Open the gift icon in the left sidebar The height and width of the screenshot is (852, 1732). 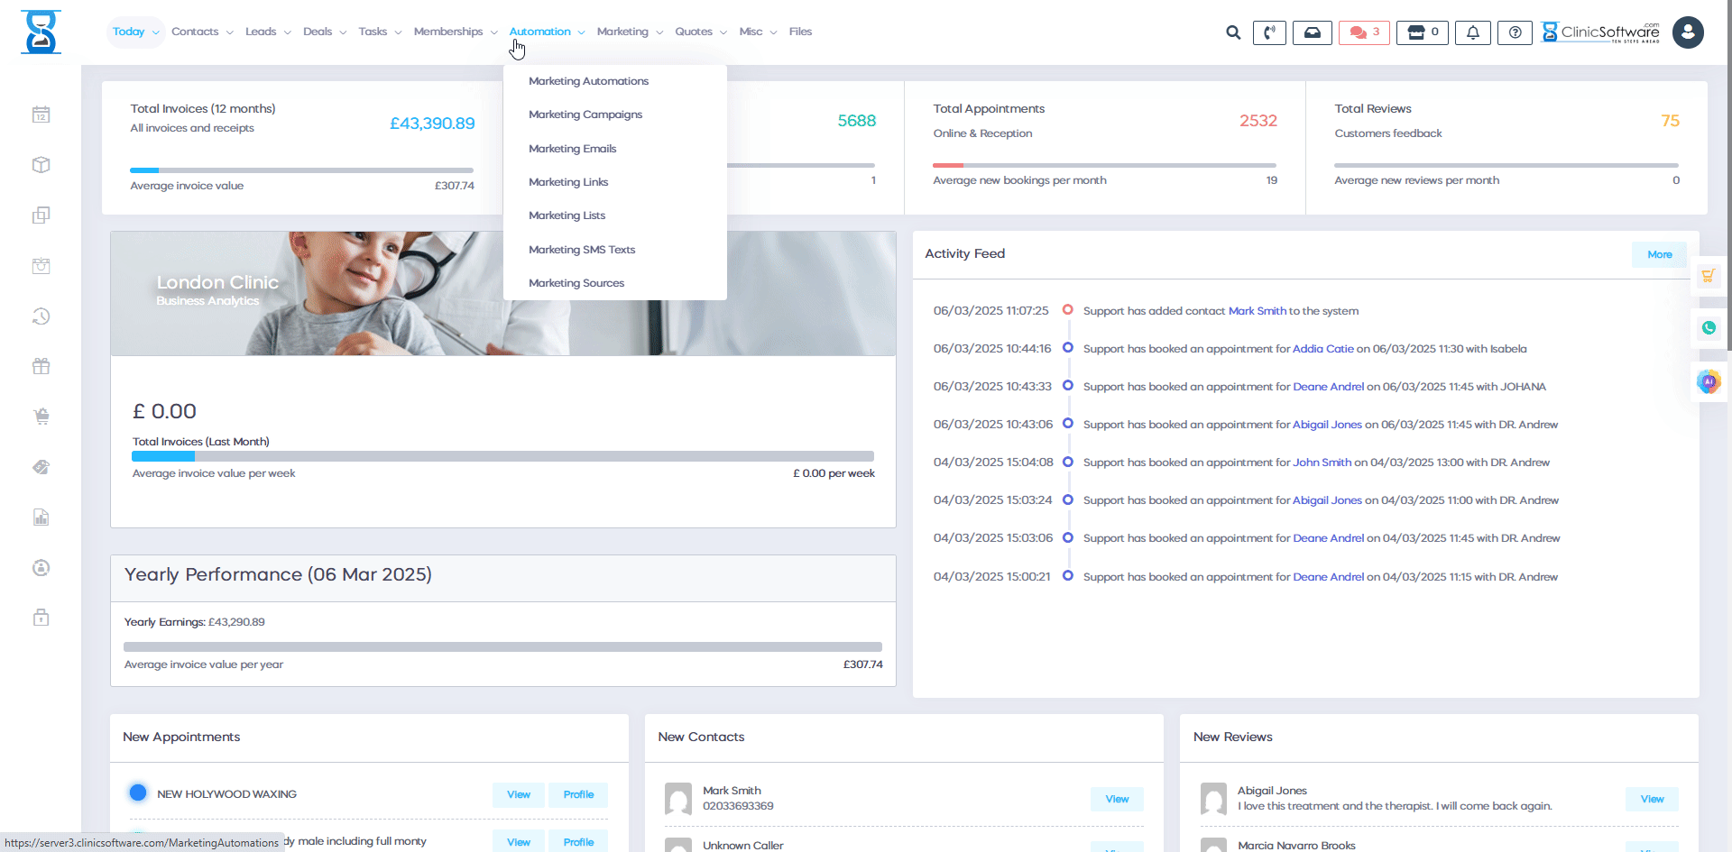tap(41, 366)
